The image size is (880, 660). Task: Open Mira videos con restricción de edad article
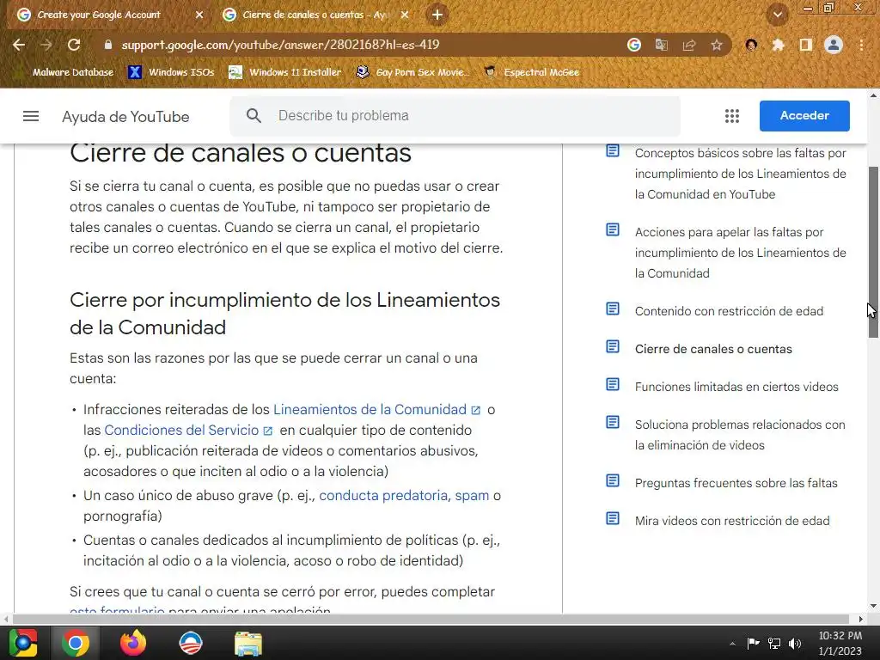pos(732,521)
